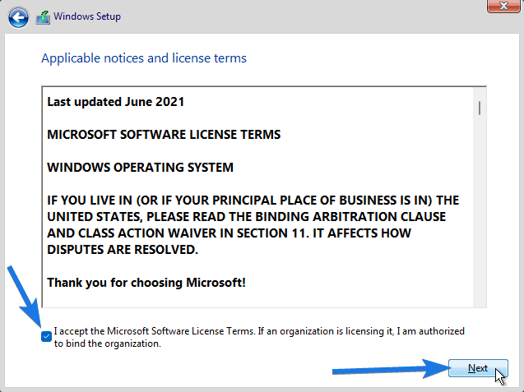The width and height of the screenshot is (524, 392).
Task: Click the 'I accept the Microsoft Software License Terms' label
Action: (x=259, y=337)
